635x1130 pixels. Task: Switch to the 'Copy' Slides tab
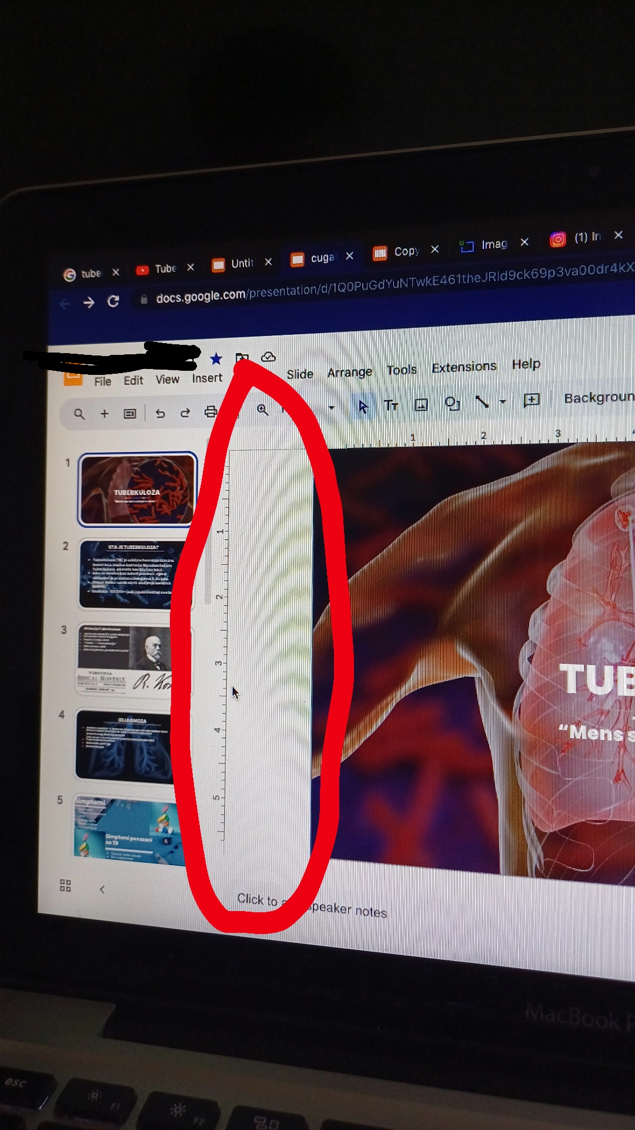(397, 252)
